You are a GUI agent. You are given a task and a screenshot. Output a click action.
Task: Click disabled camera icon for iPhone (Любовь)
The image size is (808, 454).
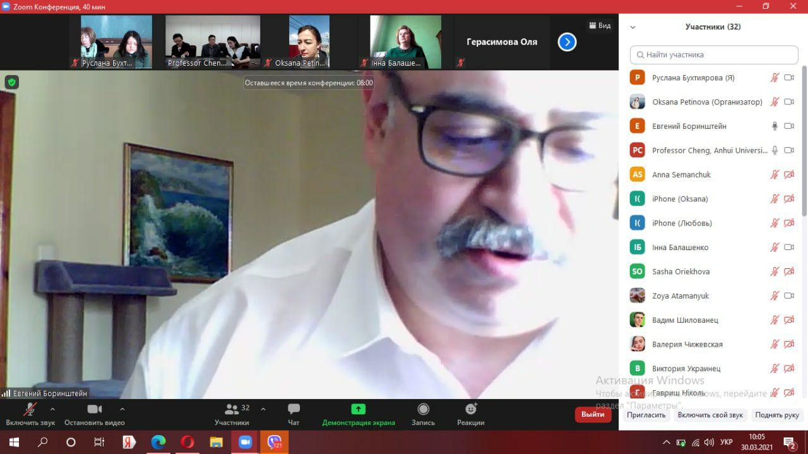click(789, 223)
